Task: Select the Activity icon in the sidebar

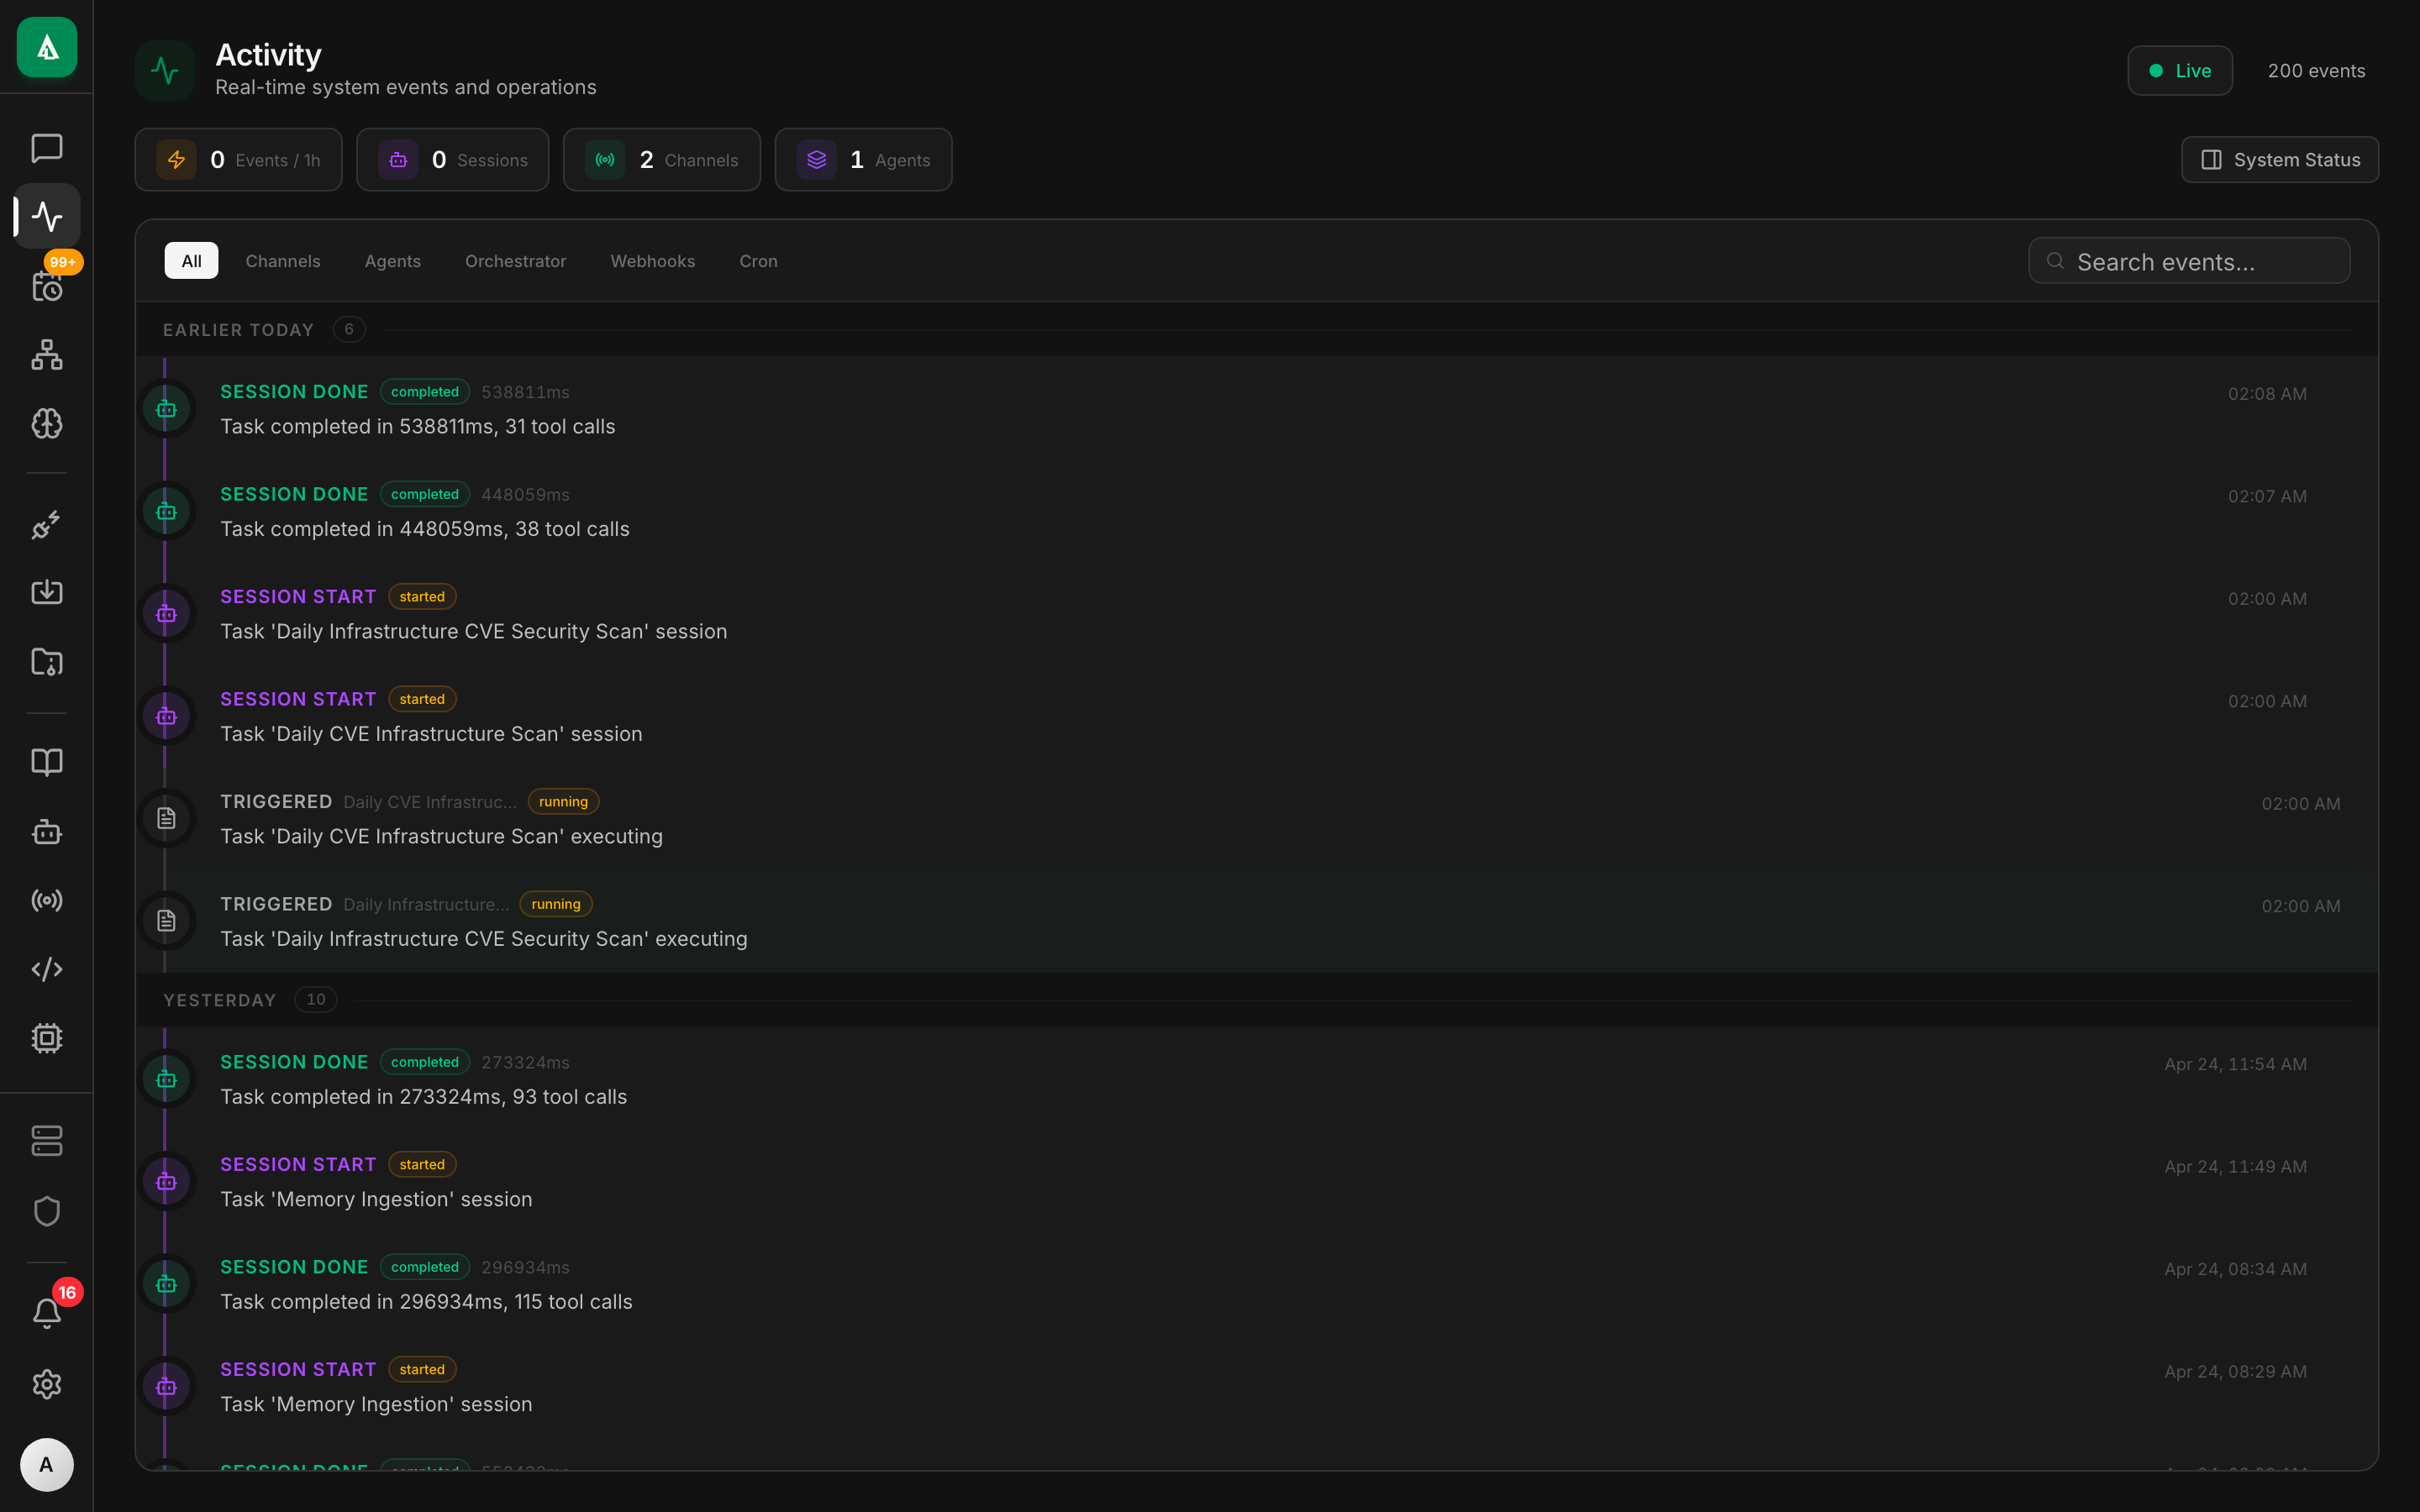Action: (46, 215)
